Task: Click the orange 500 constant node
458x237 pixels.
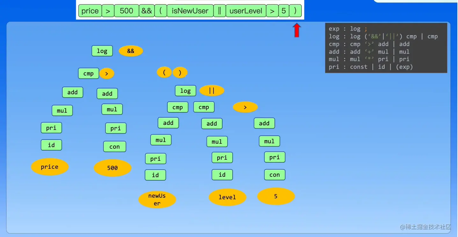Action: point(113,168)
